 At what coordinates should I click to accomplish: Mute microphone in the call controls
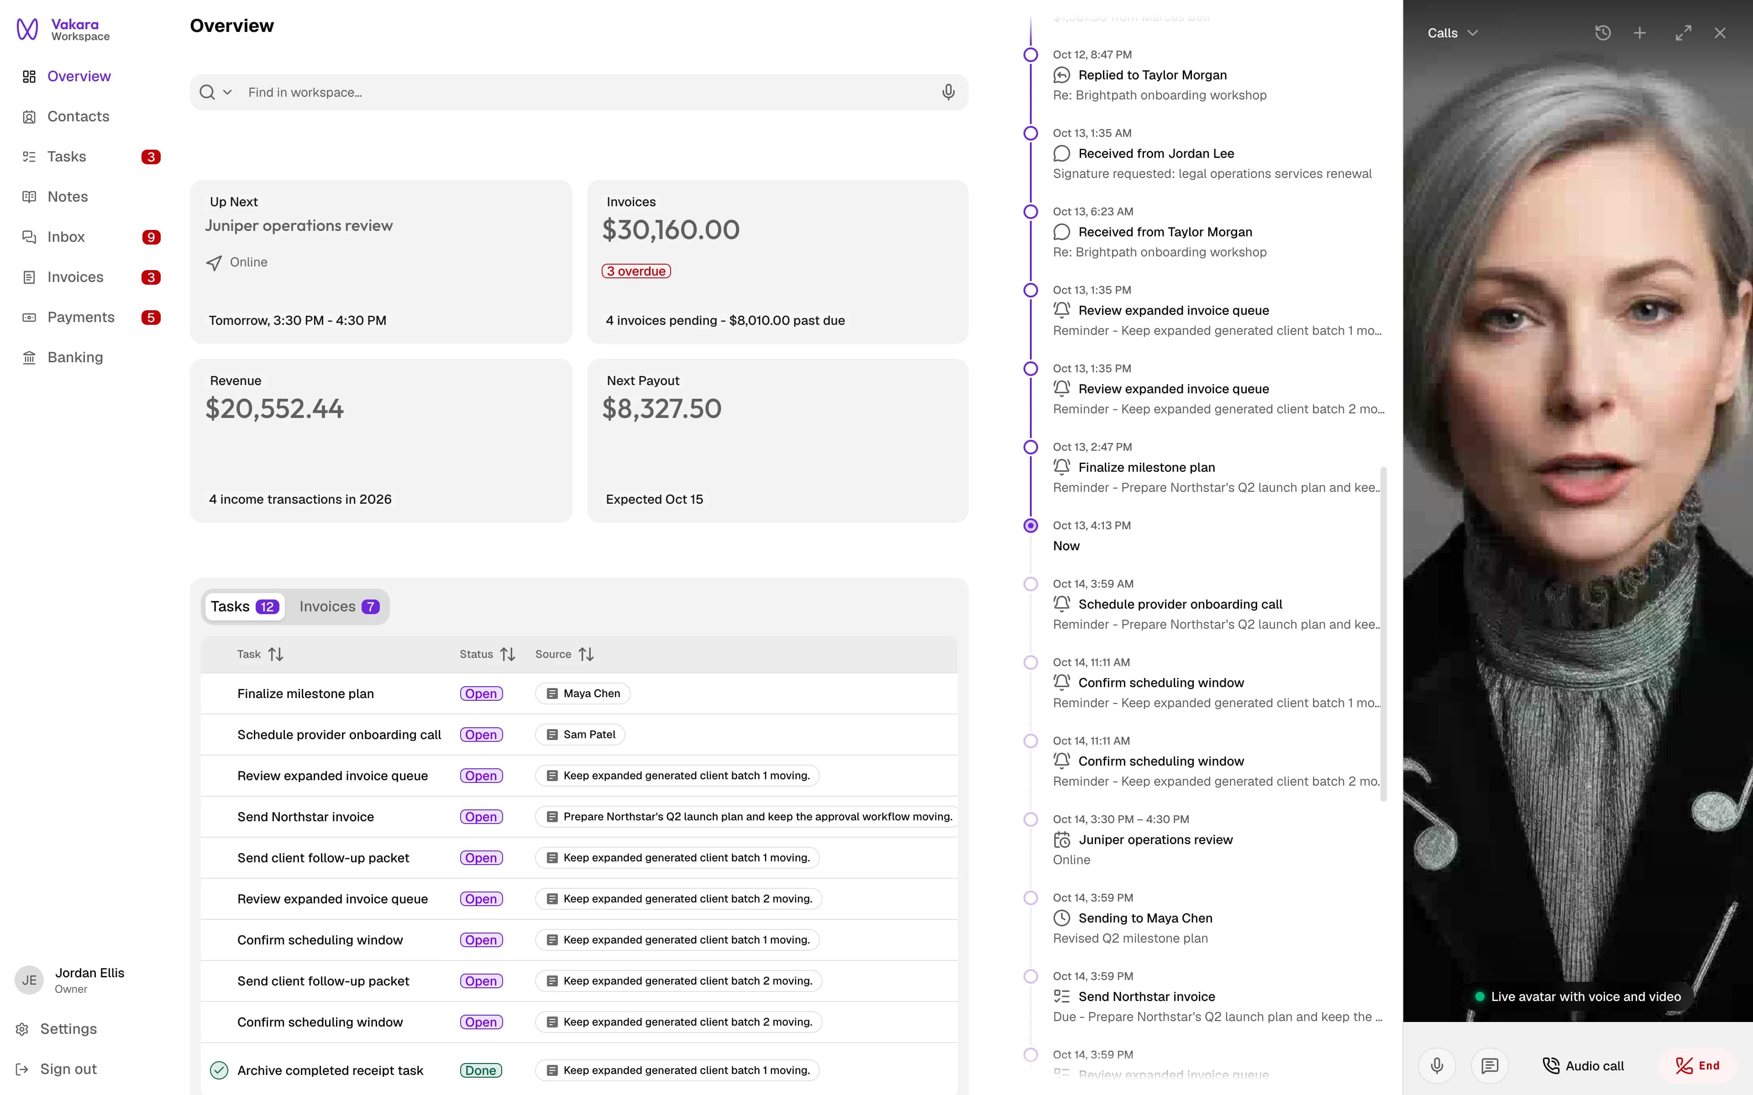coord(1437,1065)
